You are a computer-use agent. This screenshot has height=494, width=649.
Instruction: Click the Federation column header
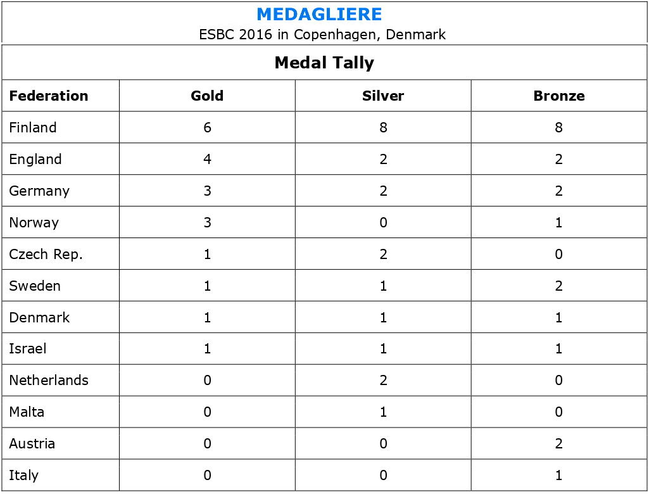point(49,96)
